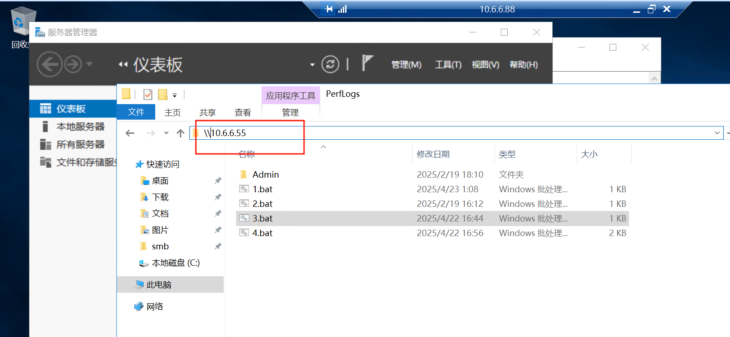The height and width of the screenshot is (337, 730).
Task: Click the 文件 ribbon tab in Explorer
Action: pyautogui.click(x=136, y=112)
